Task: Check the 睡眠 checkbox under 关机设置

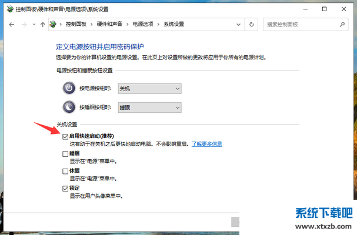Action: (65, 153)
